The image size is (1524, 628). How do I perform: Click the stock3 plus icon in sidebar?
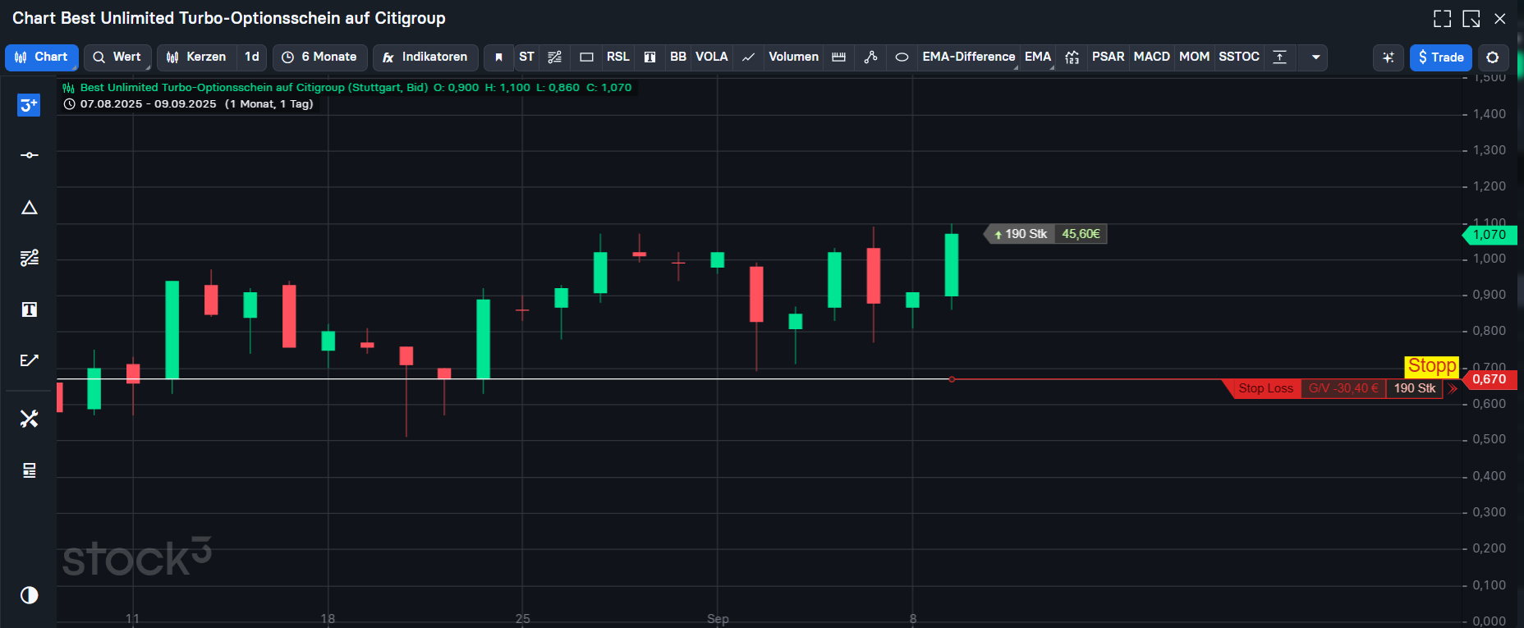tap(29, 105)
